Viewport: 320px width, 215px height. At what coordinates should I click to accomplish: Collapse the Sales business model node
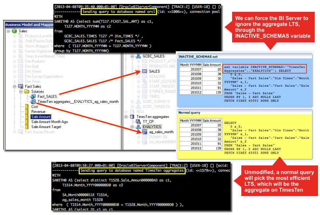click(x=8, y=31)
